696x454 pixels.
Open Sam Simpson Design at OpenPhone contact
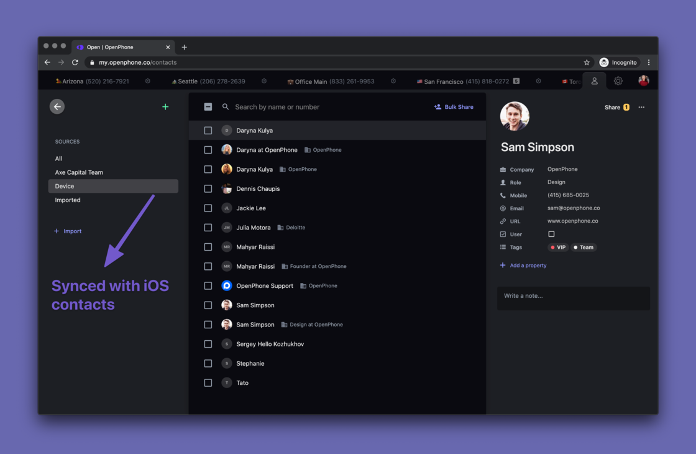pyautogui.click(x=337, y=325)
